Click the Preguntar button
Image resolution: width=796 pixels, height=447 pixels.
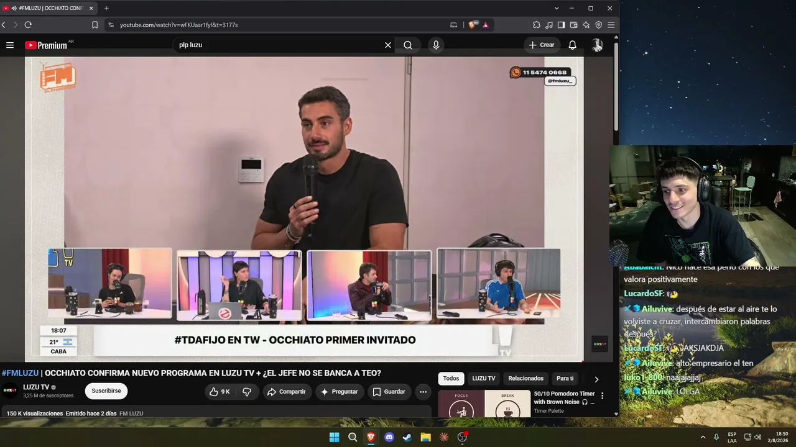340,392
